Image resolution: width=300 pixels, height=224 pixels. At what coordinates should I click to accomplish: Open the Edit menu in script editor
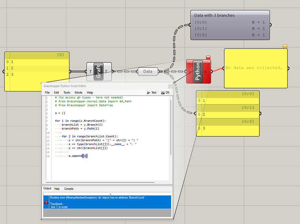[56, 93]
